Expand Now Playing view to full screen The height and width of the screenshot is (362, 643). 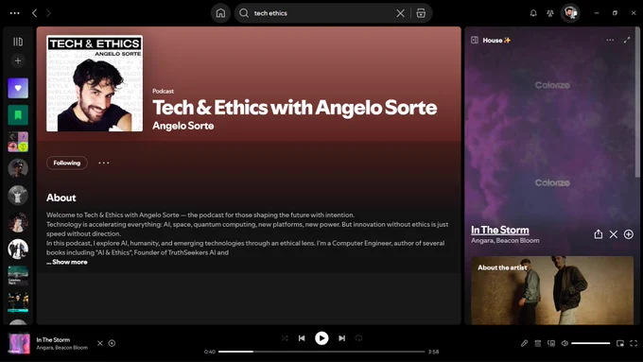click(627, 40)
